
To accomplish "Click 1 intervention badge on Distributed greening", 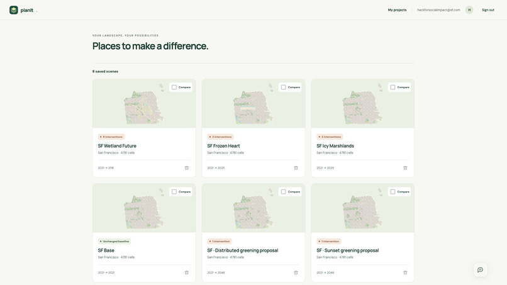I will click(x=220, y=242).
